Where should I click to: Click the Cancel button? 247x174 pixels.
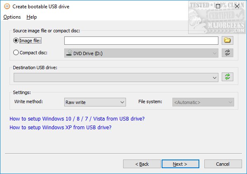coord(223,164)
